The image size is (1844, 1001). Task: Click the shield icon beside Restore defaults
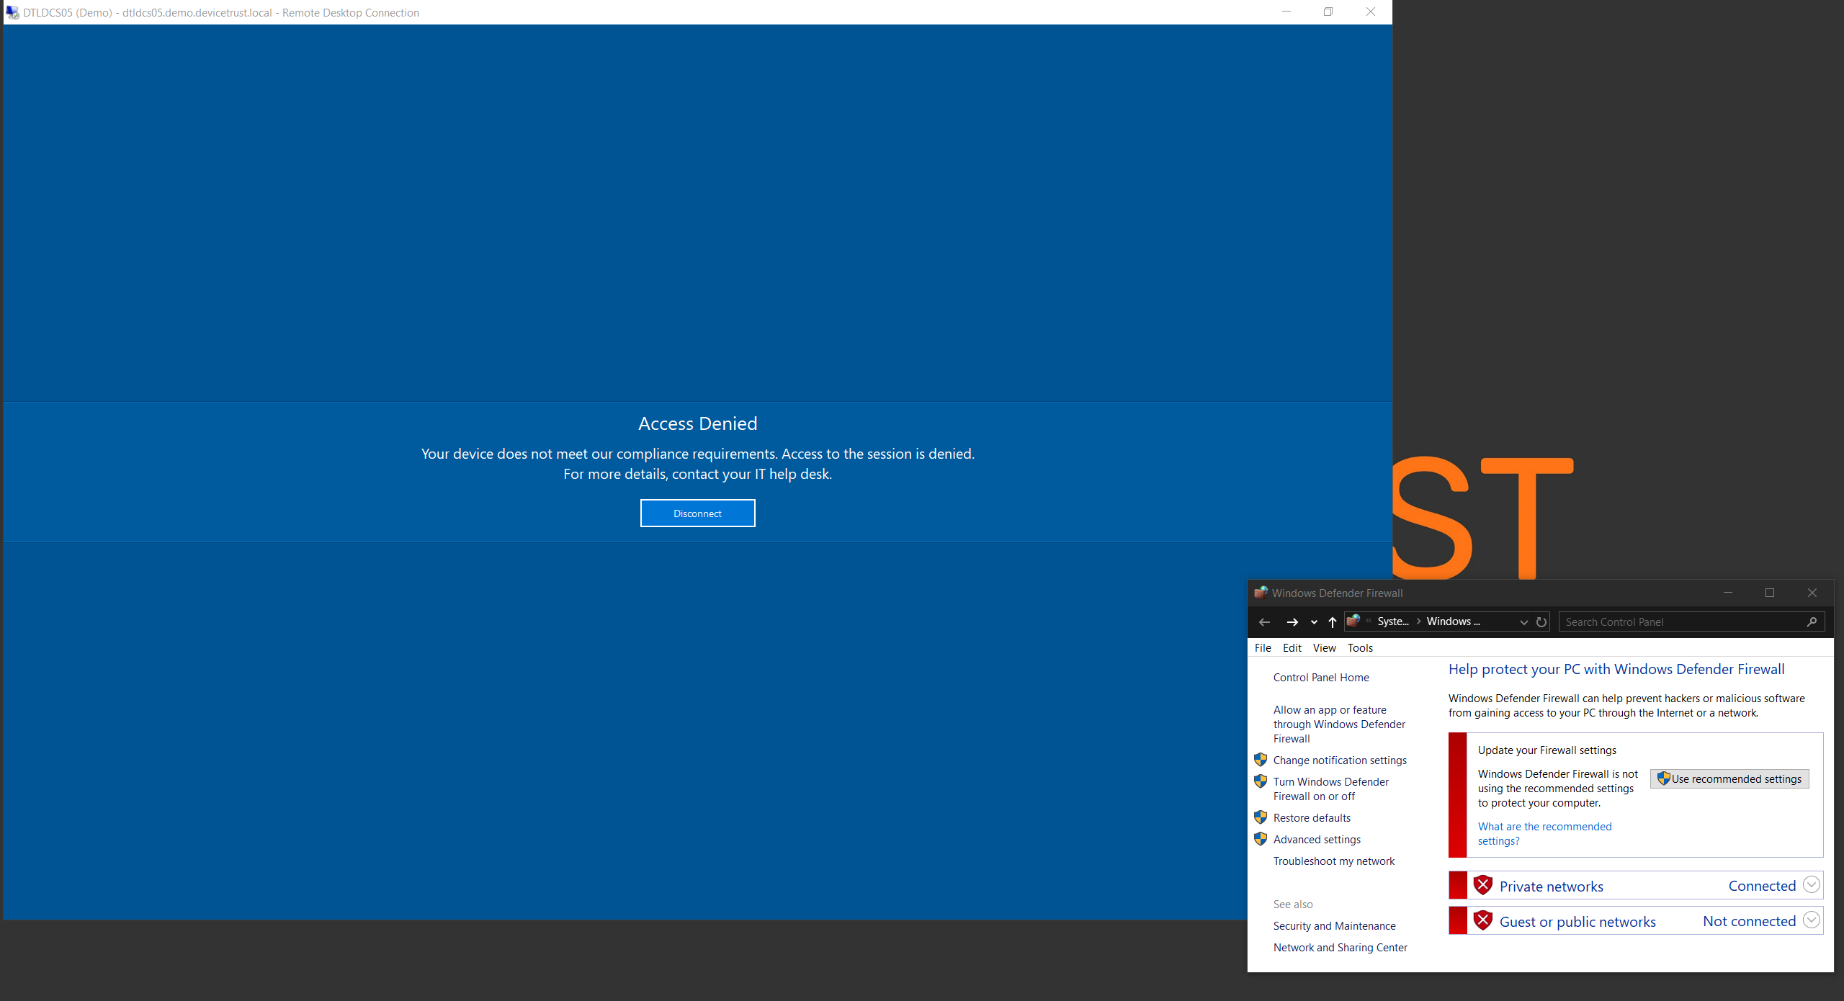click(x=1261, y=817)
